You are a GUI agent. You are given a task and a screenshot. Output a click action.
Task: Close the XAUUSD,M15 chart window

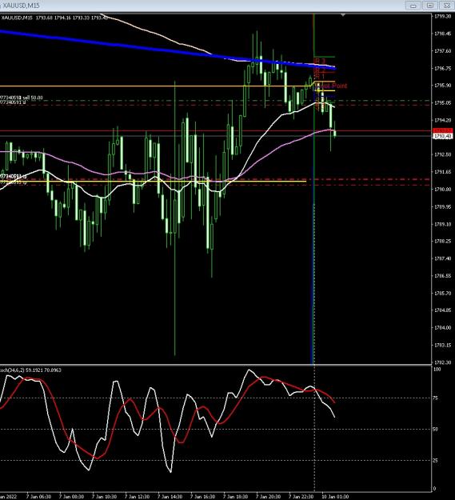[447, 6]
